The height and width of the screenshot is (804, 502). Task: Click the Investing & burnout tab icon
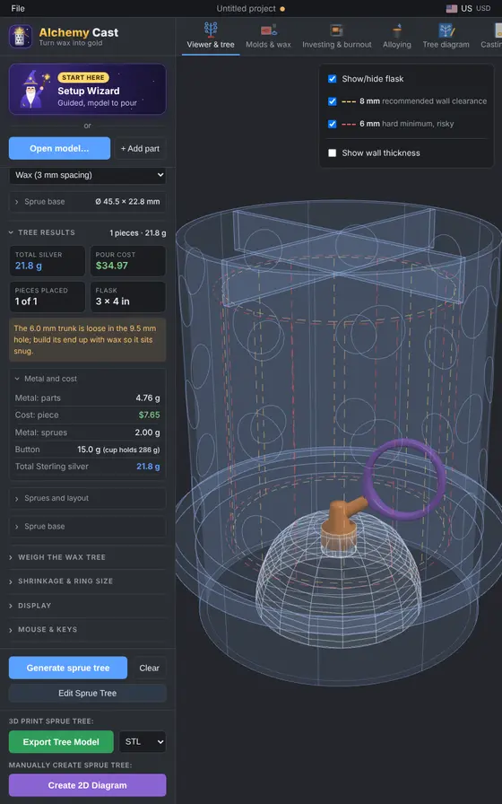point(336,31)
